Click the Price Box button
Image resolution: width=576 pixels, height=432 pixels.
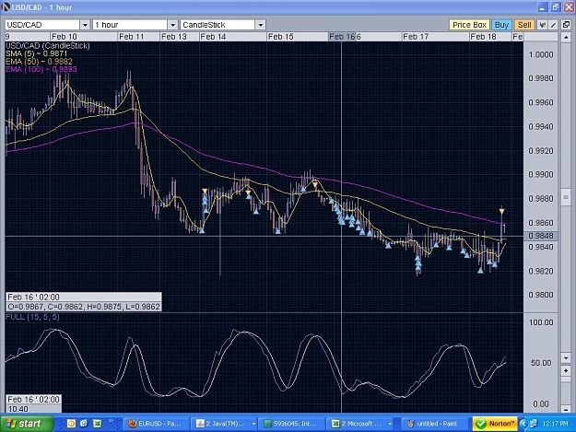point(469,25)
